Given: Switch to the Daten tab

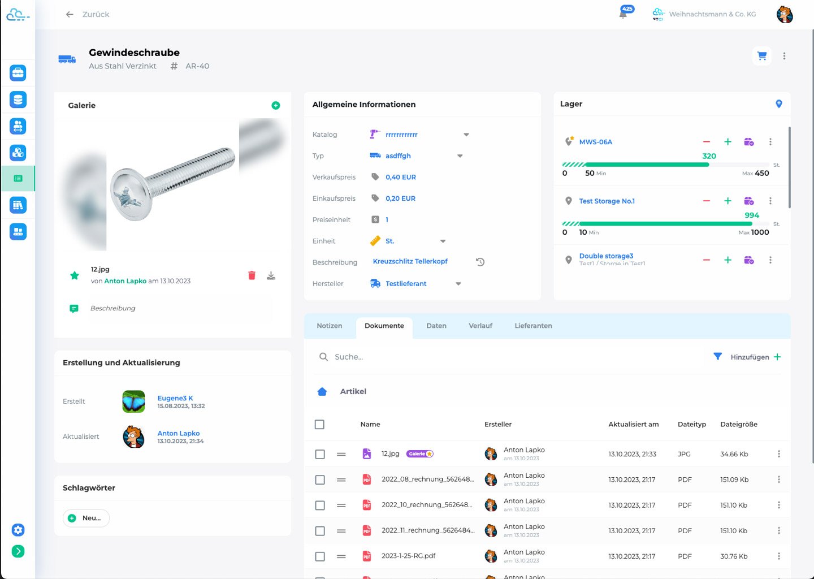Looking at the screenshot, I should pos(436,326).
